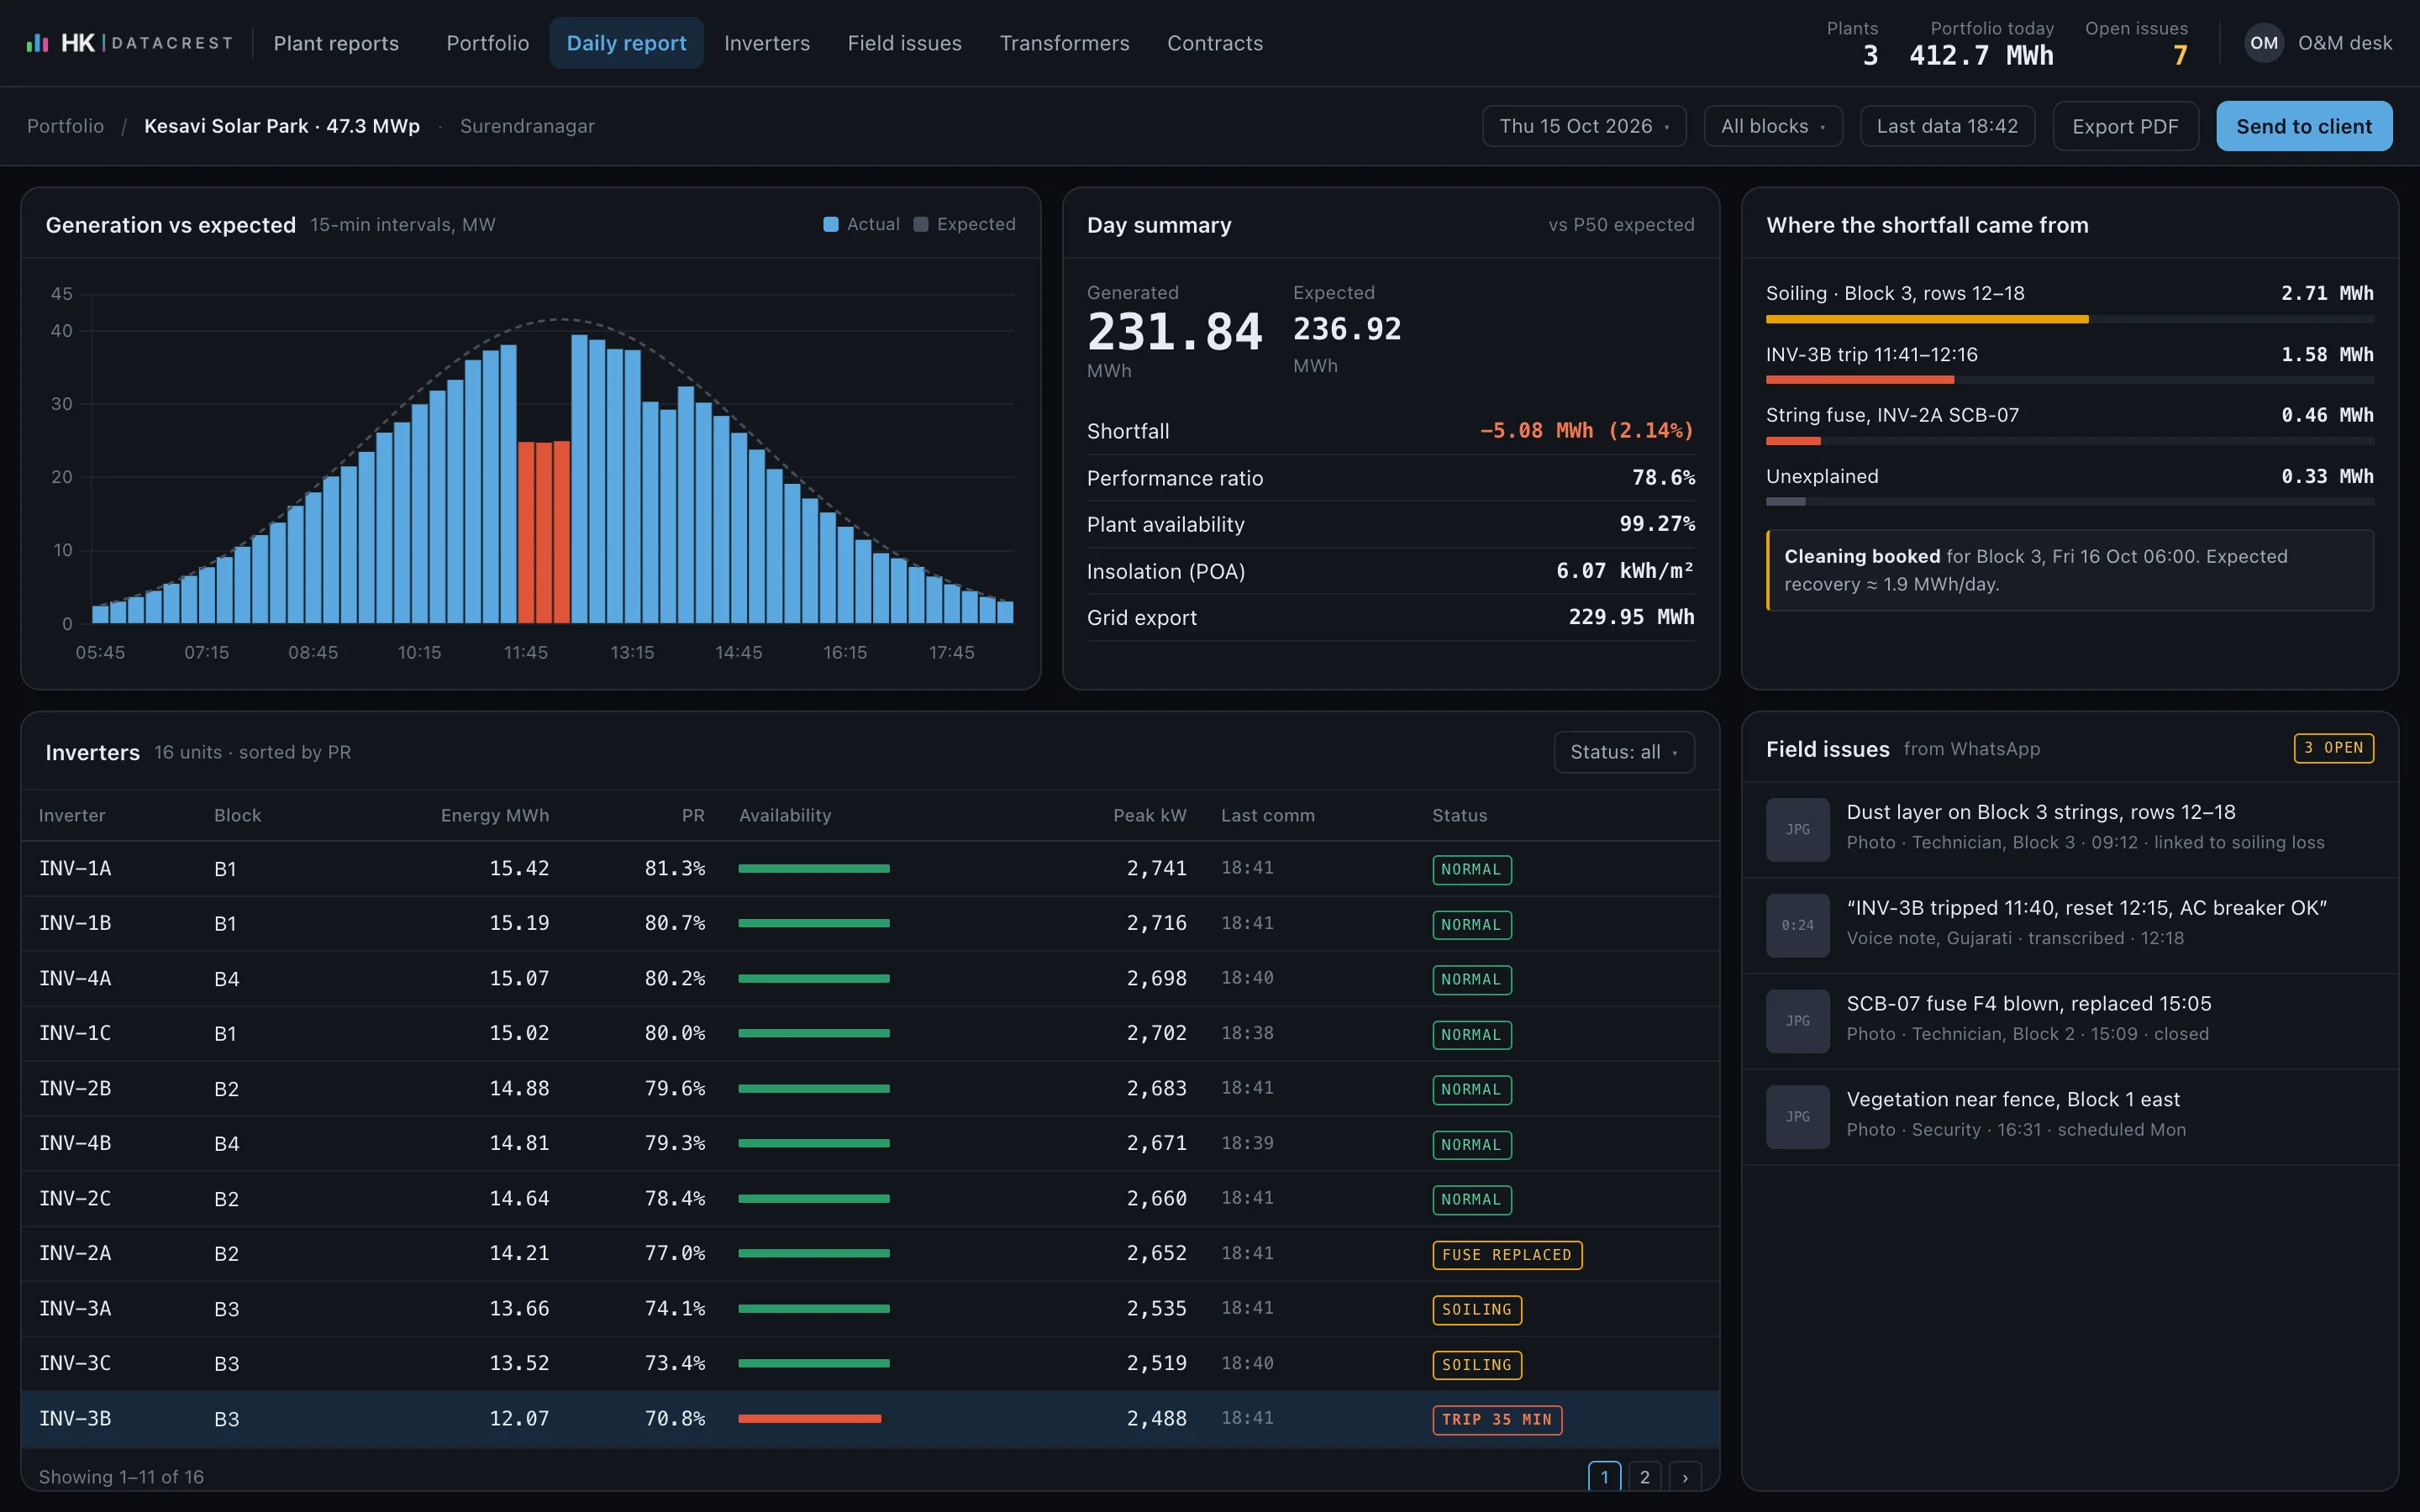Screen dimensions: 2420x1512
Task: Open the JPG thumbnail for Dust layer issue
Action: [x=1797, y=829]
